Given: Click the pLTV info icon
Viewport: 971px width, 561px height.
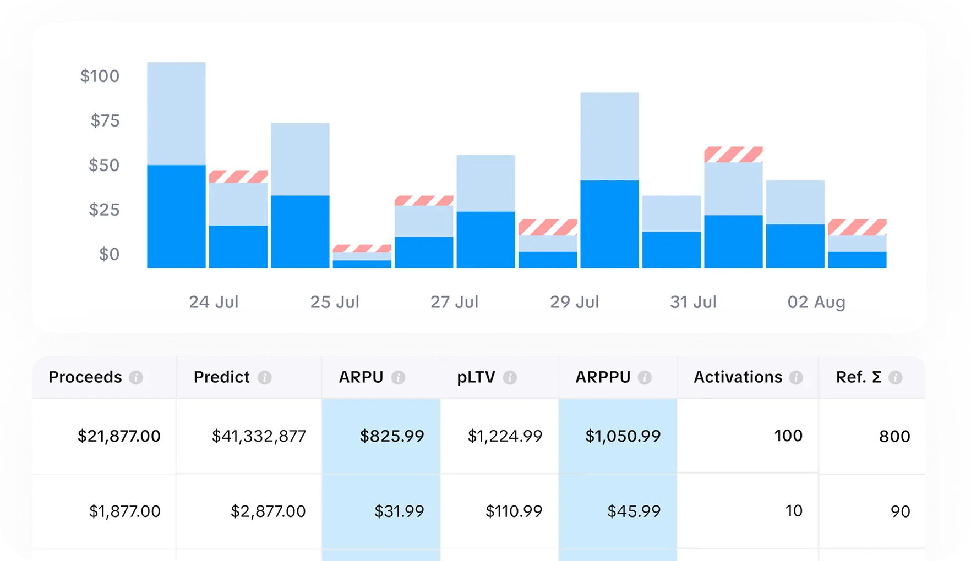Looking at the screenshot, I should pos(510,378).
